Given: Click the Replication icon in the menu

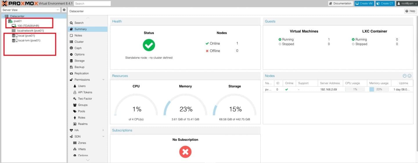Looking at the screenshot, I should [71, 73].
